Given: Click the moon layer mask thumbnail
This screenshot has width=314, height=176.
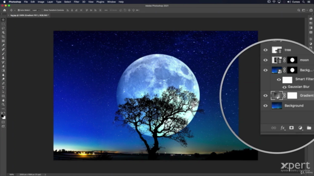Looking at the screenshot, I should (292, 60).
